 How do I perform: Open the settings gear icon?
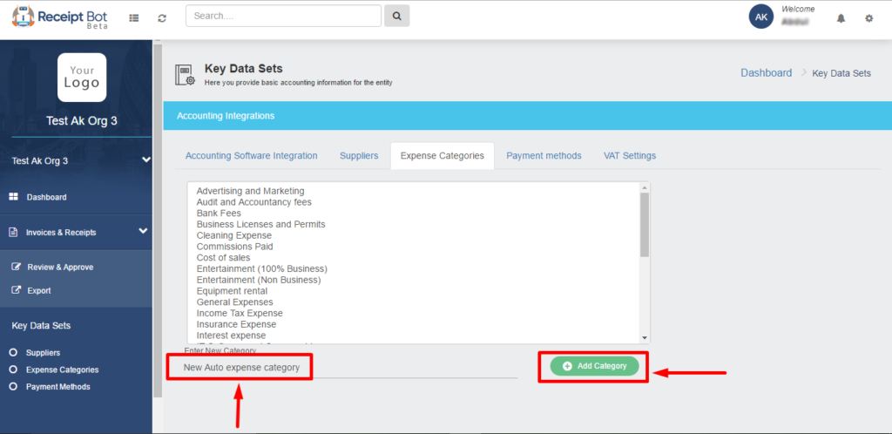pyautogui.click(x=868, y=18)
